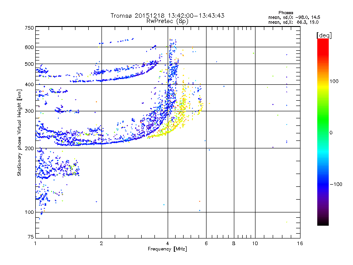Click the x-axis tick label '10'
This screenshot has width=353, height=265.
(x=255, y=243)
